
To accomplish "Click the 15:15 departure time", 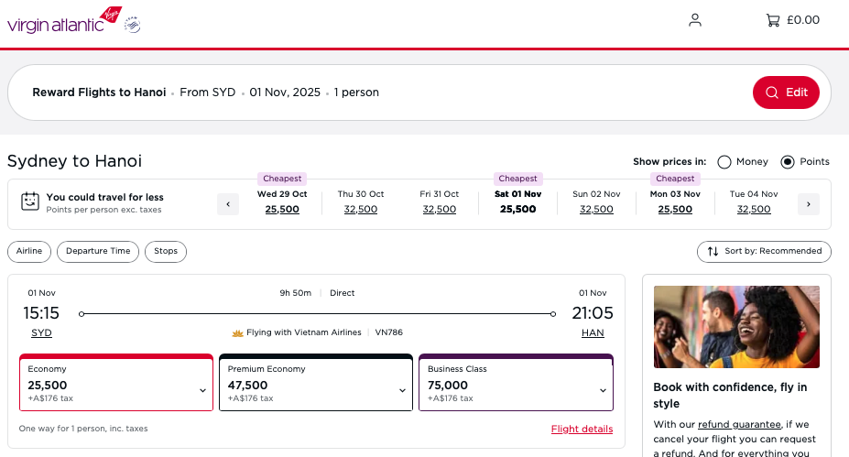I will coord(41,313).
